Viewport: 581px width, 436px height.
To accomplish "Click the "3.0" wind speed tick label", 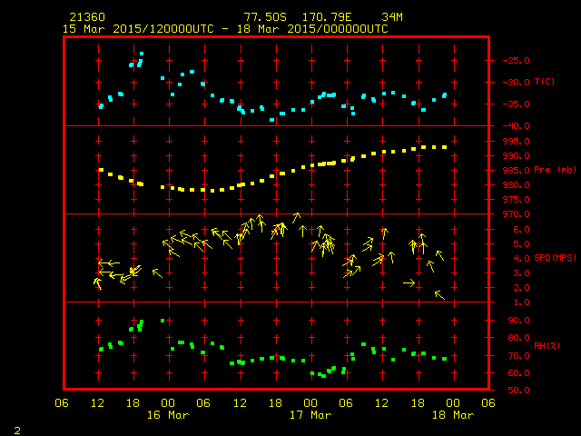I will tap(521, 273).
